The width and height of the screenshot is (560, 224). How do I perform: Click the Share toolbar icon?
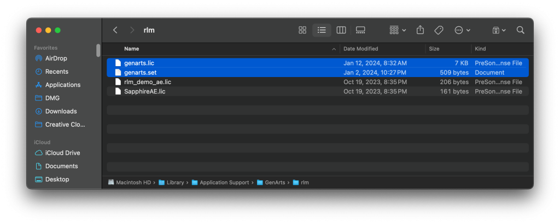[x=420, y=30]
